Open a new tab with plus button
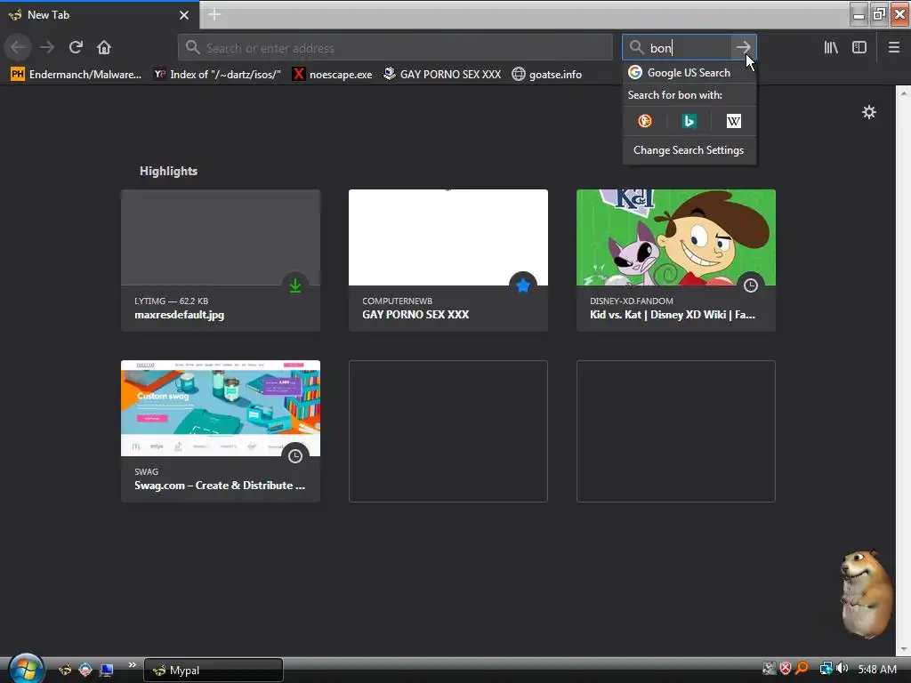The height and width of the screenshot is (683, 911). [x=214, y=14]
